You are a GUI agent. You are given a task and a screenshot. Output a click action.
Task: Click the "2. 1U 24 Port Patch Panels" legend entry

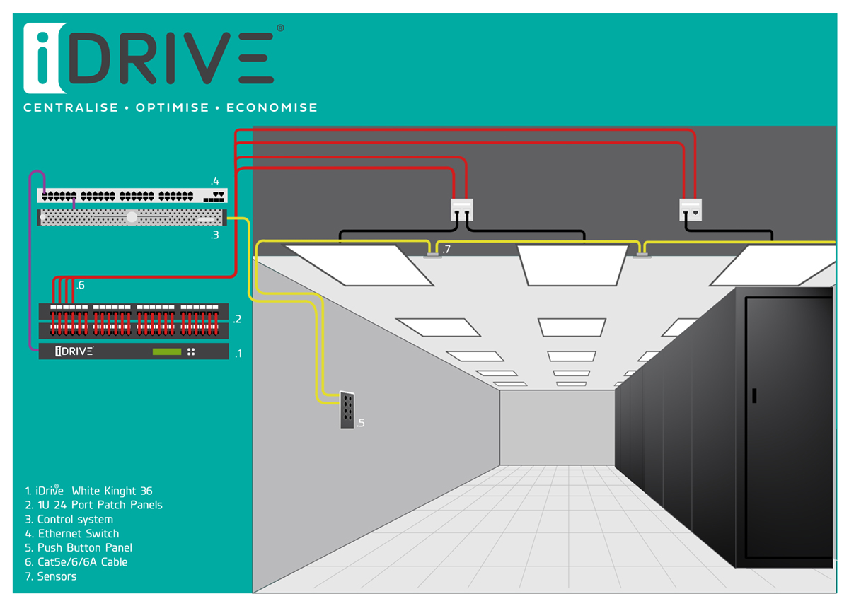click(93, 505)
